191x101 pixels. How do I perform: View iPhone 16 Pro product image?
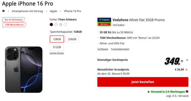click(x=24, y=70)
